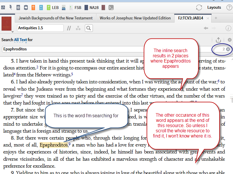The image size is (233, 174).
Task: Switch to Jewish Backgrounds of the New Testament tab
Action: 55,18
